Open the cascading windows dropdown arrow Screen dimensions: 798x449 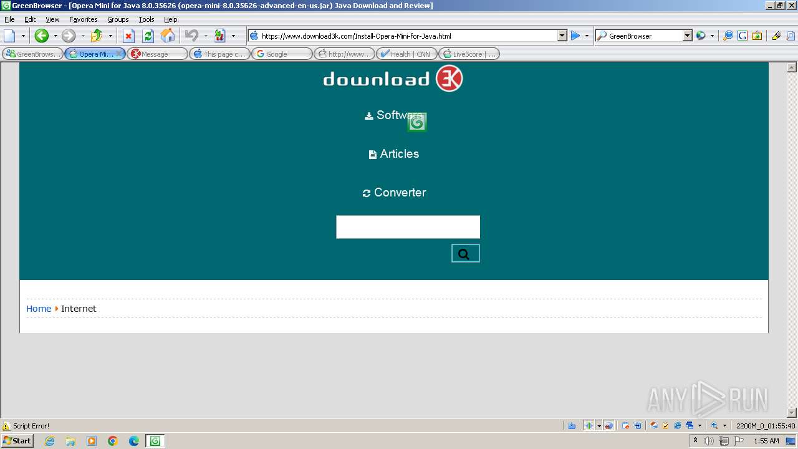point(699,426)
